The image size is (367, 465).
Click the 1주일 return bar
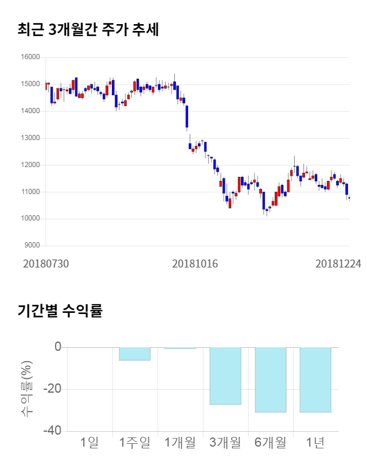[x=135, y=354]
